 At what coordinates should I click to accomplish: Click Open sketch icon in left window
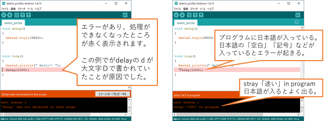(23, 15)
